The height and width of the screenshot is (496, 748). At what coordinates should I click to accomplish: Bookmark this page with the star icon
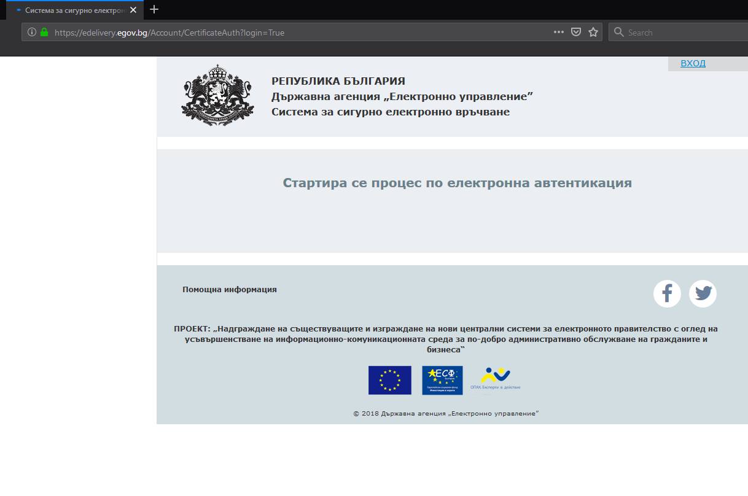593,33
